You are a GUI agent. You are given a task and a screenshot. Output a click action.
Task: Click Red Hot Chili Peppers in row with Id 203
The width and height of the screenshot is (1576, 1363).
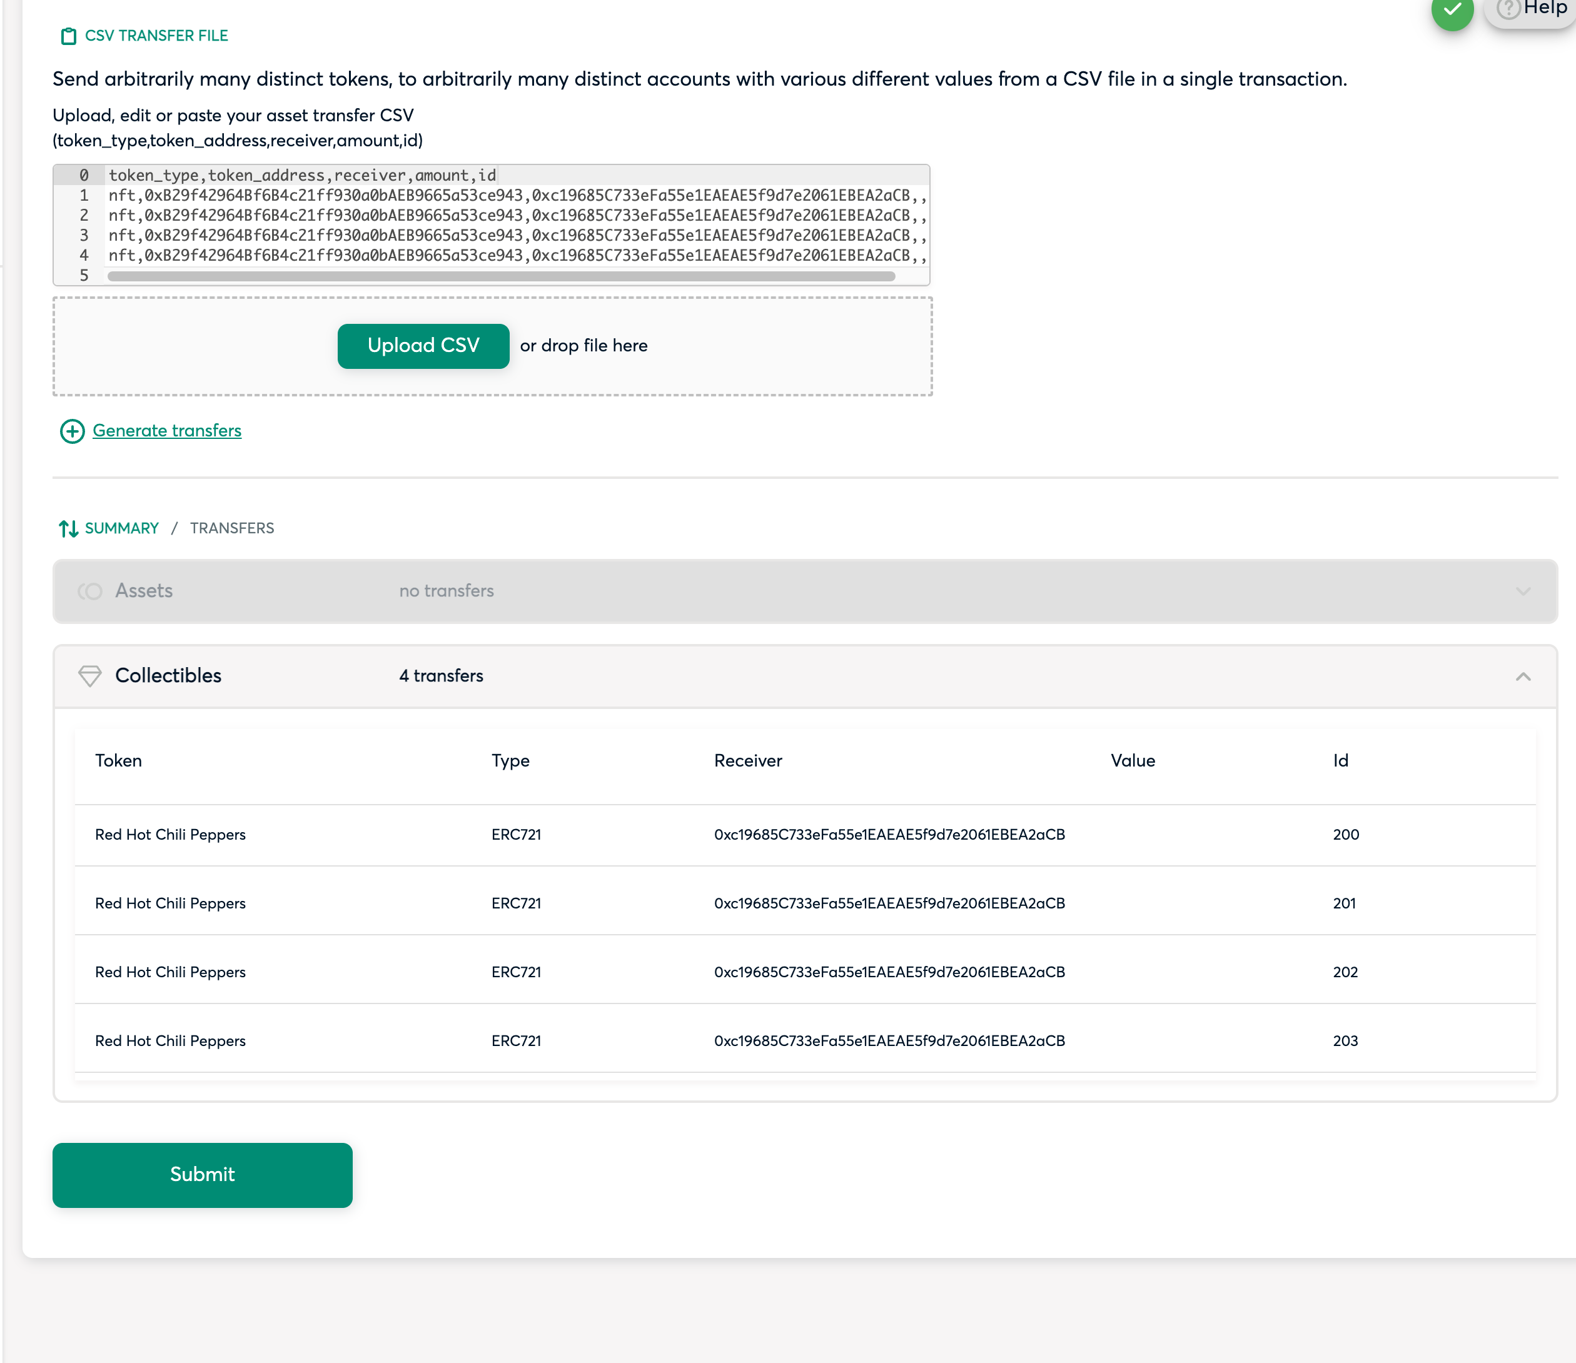(170, 1040)
